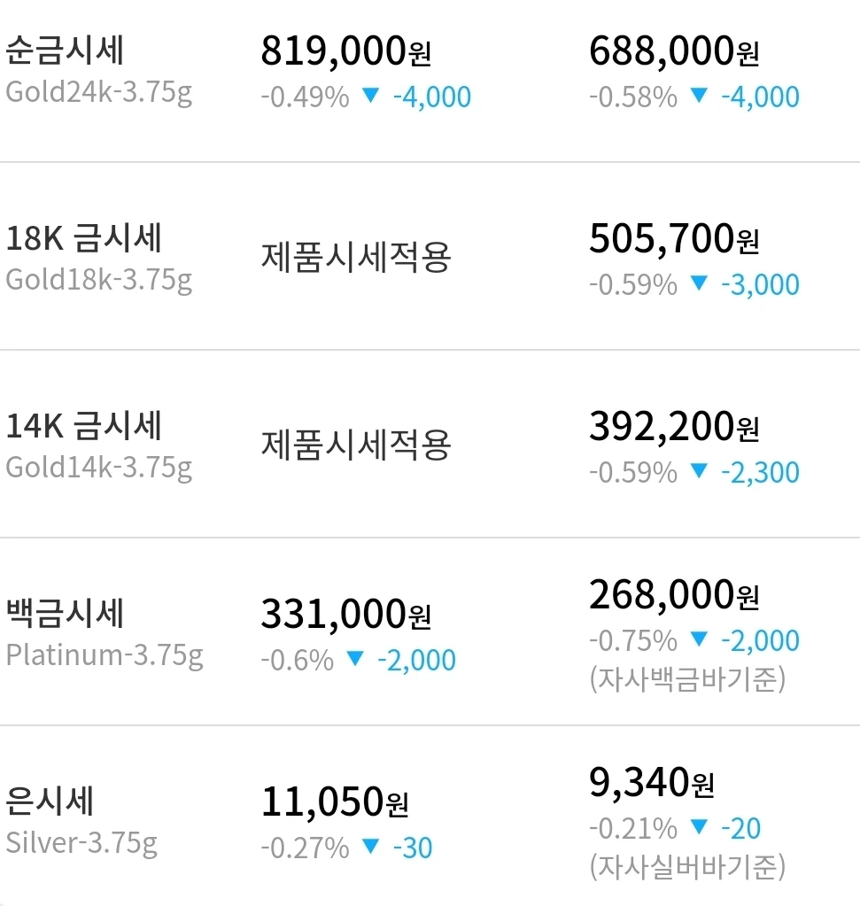Select the 14K 금시세 row label
Viewport: 860px width, 906px height.
point(98,446)
